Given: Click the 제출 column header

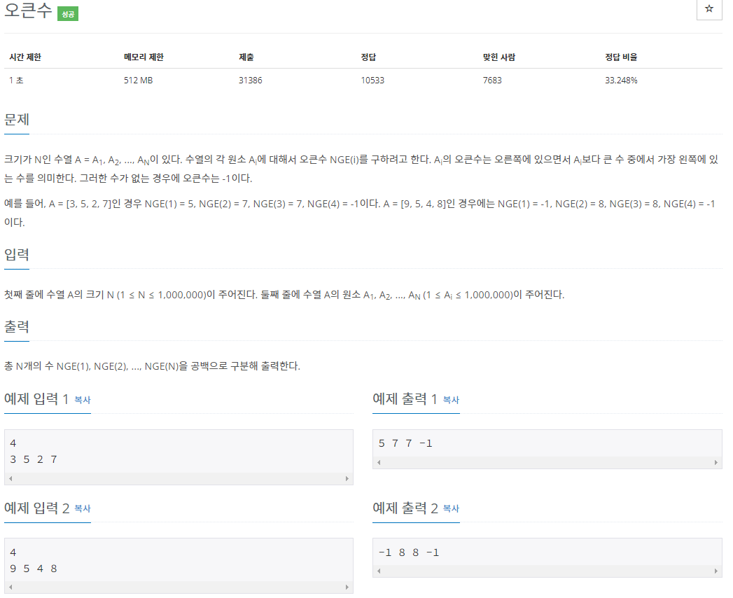Looking at the screenshot, I should click(246, 57).
